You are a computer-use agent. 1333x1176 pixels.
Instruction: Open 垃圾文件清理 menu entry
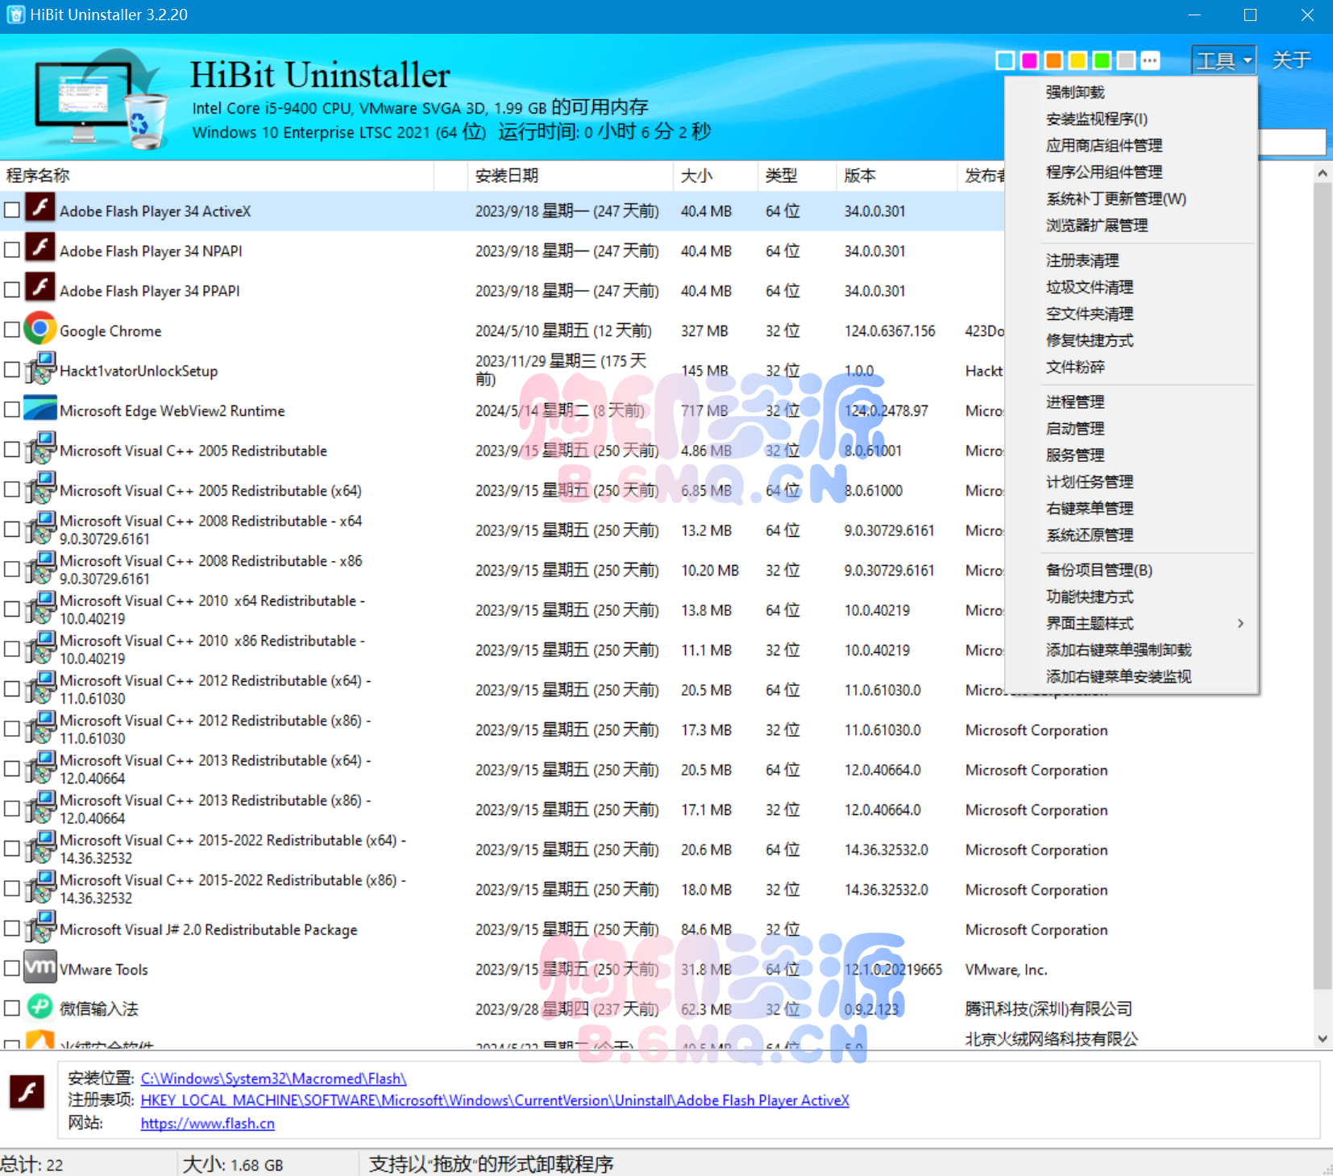pos(1131,287)
